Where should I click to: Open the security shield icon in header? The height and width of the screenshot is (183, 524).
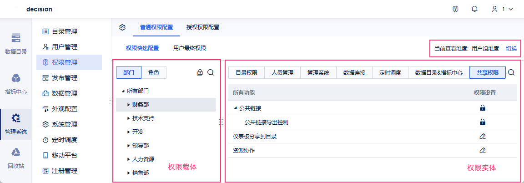(x=455, y=9)
